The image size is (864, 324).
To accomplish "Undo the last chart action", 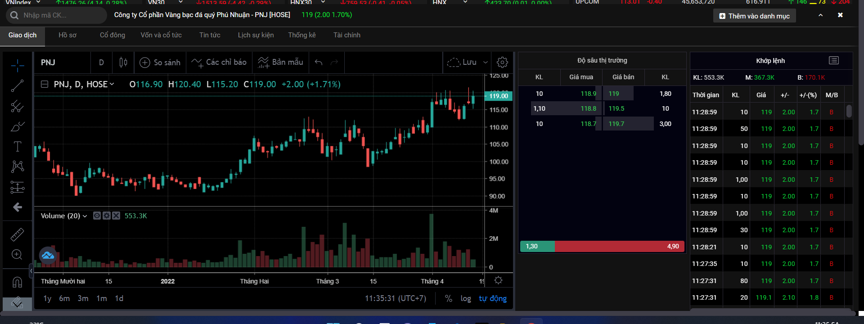I will coord(319,63).
